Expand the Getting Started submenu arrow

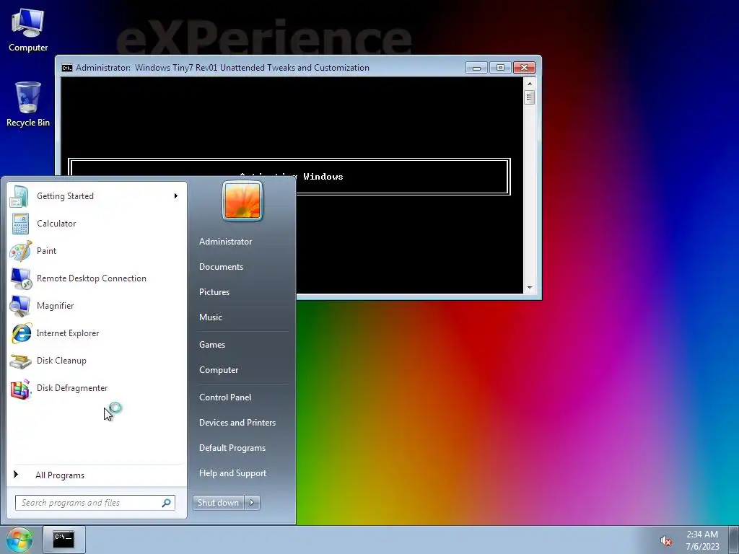tap(176, 196)
